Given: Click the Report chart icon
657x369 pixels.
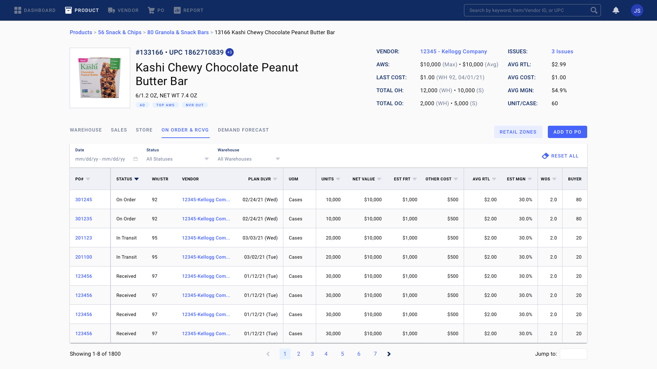Looking at the screenshot, I should click(x=177, y=10).
